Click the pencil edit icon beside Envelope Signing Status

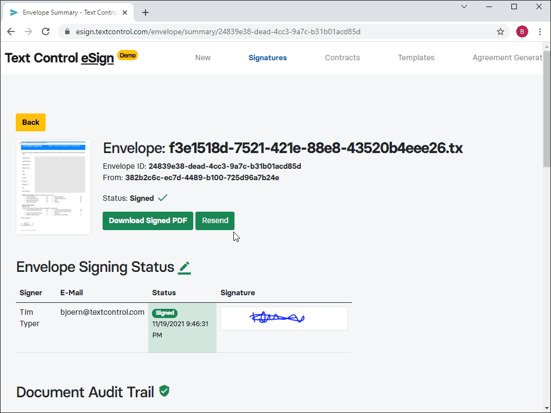tap(185, 268)
